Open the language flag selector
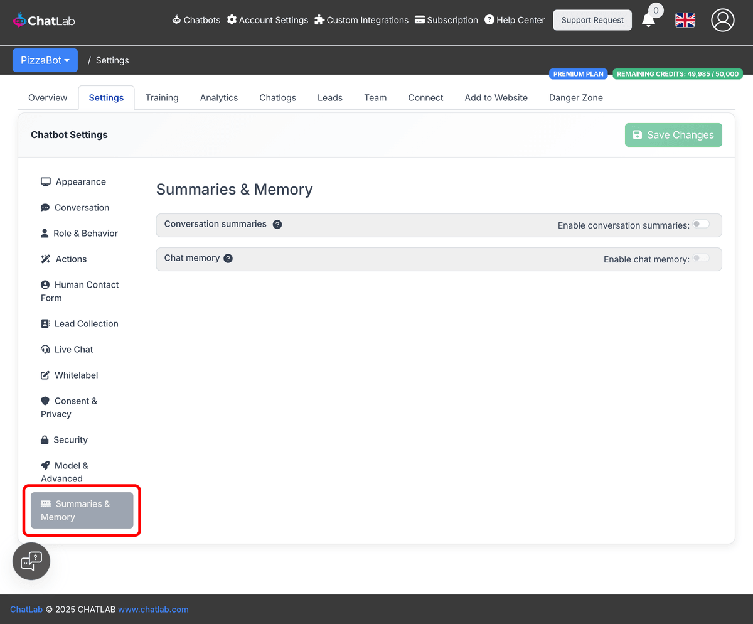The height and width of the screenshot is (624, 753). [x=685, y=20]
